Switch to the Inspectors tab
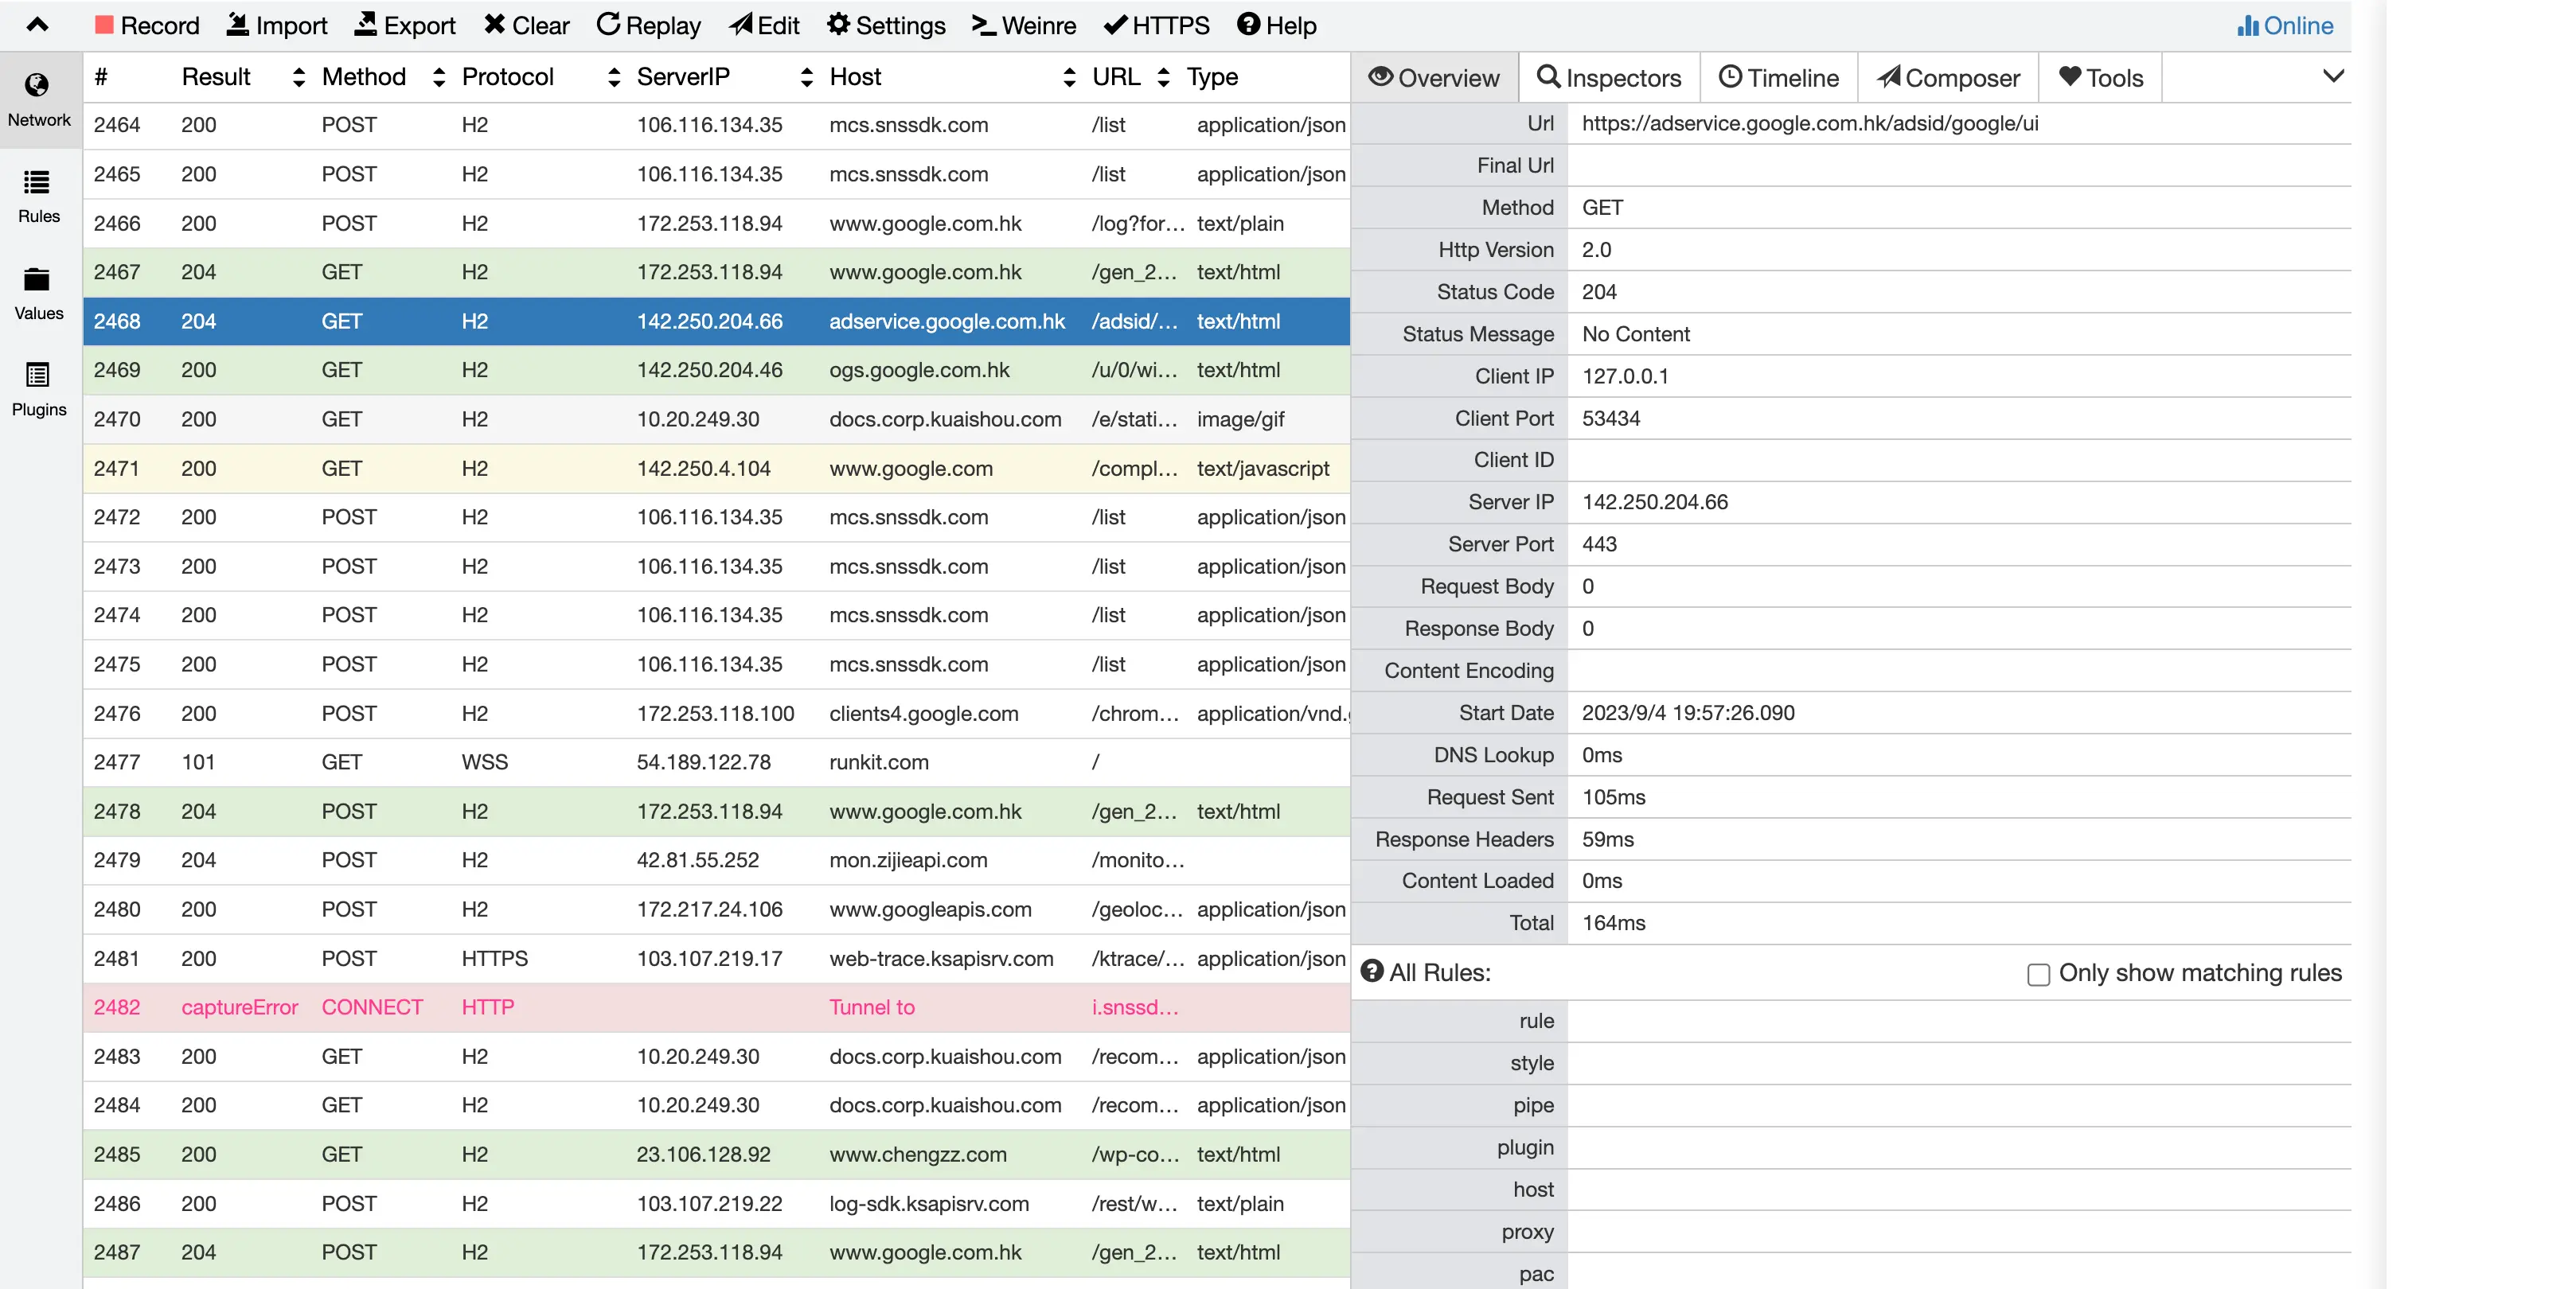The width and height of the screenshot is (2576, 1289). (x=1609, y=77)
